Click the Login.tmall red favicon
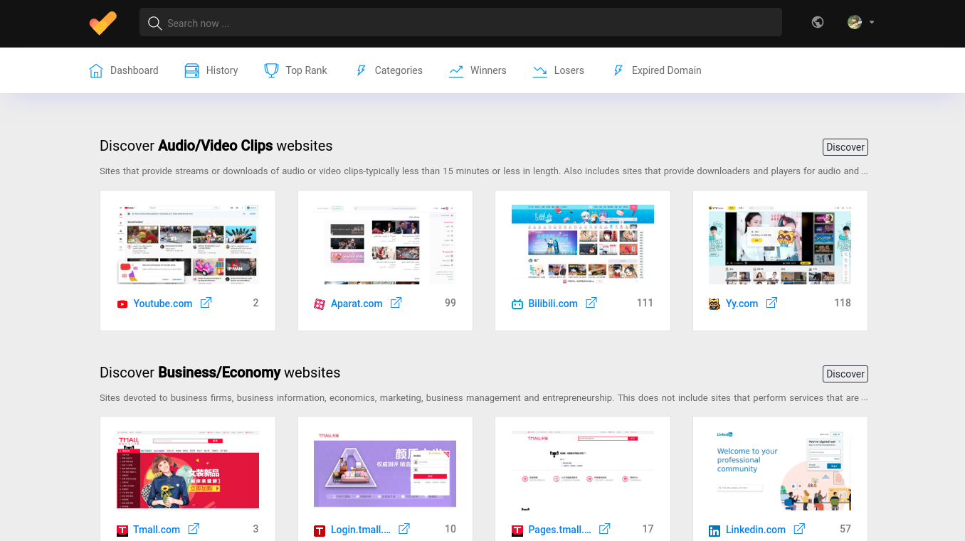Image resolution: width=965 pixels, height=541 pixels. point(320,531)
